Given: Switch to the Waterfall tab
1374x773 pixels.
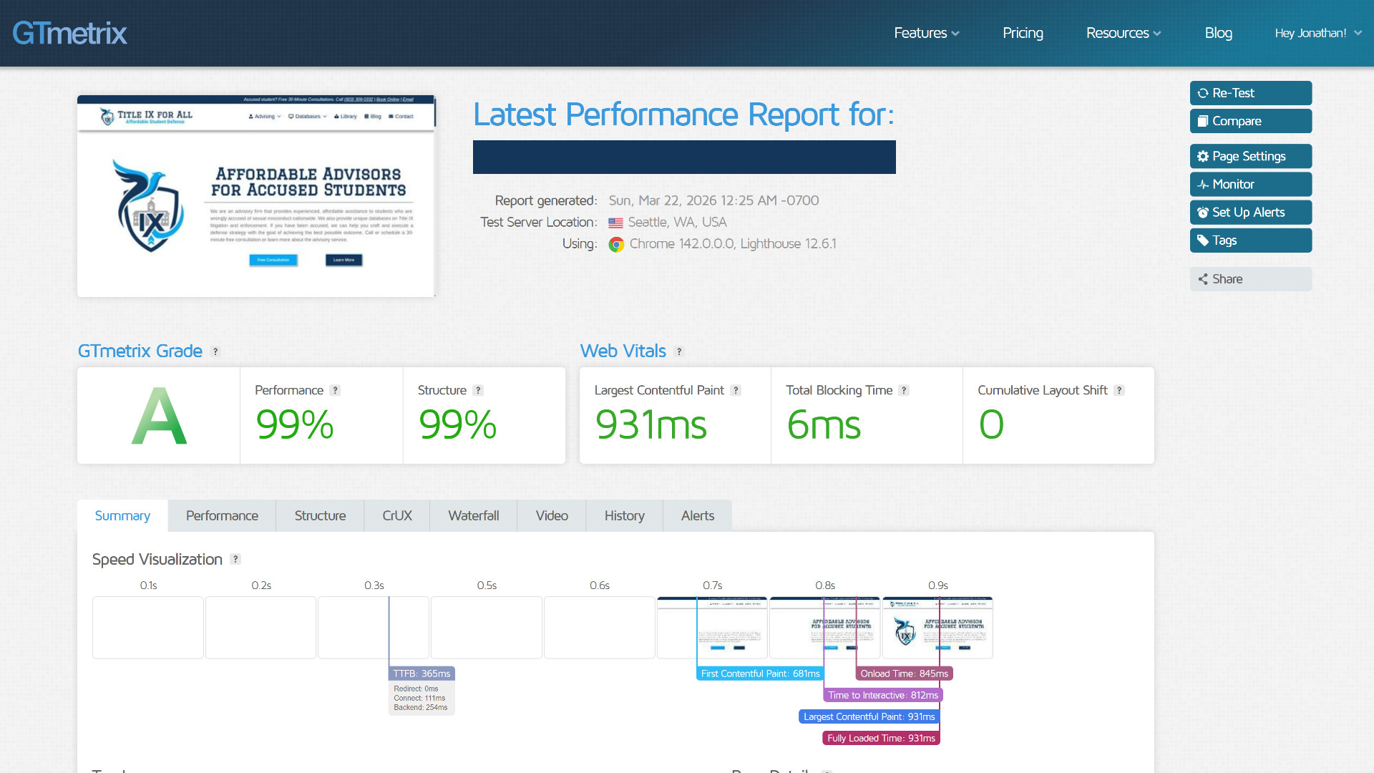Looking at the screenshot, I should click(x=473, y=515).
